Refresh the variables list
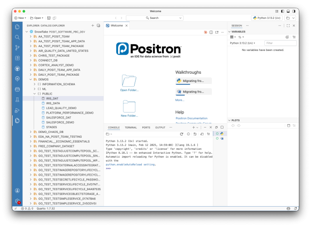Screen dimensions: 311x227 (x=287, y=37)
